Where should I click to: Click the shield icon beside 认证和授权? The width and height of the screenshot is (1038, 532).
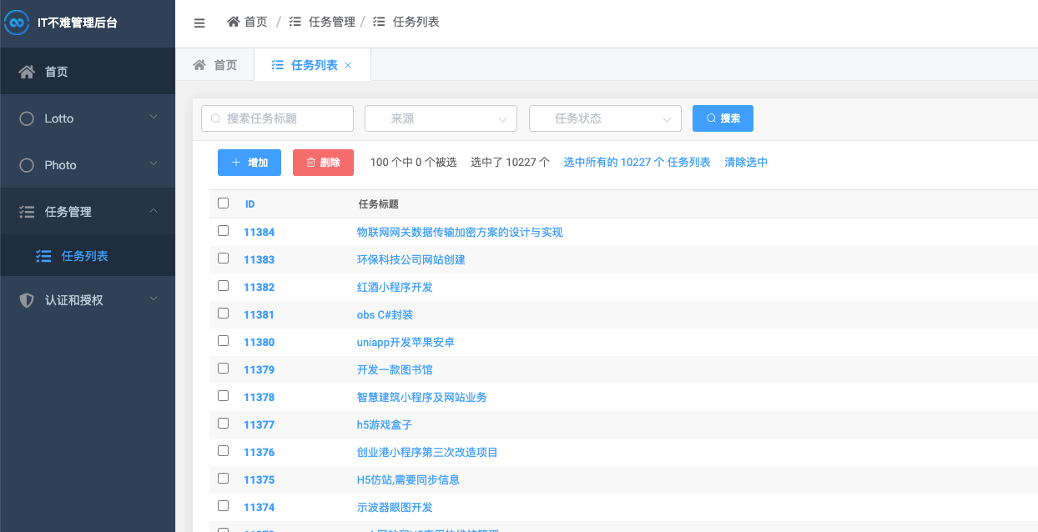click(27, 299)
